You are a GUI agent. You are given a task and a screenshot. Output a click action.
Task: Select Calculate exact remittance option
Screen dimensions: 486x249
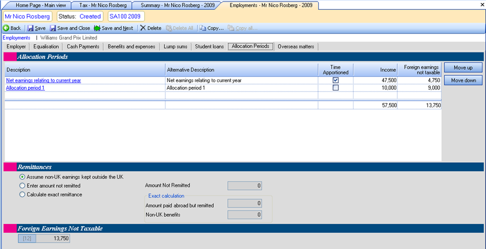point(22,194)
